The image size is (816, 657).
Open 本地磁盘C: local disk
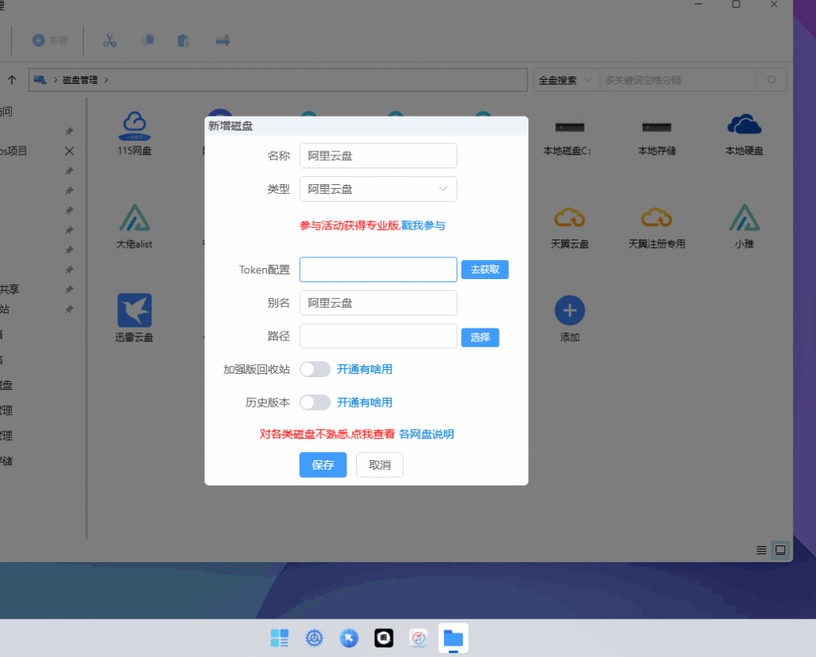pyautogui.click(x=569, y=136)
